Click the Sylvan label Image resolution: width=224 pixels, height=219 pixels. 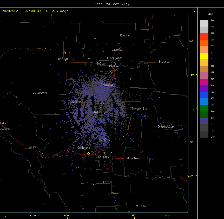tap(101, 64)
